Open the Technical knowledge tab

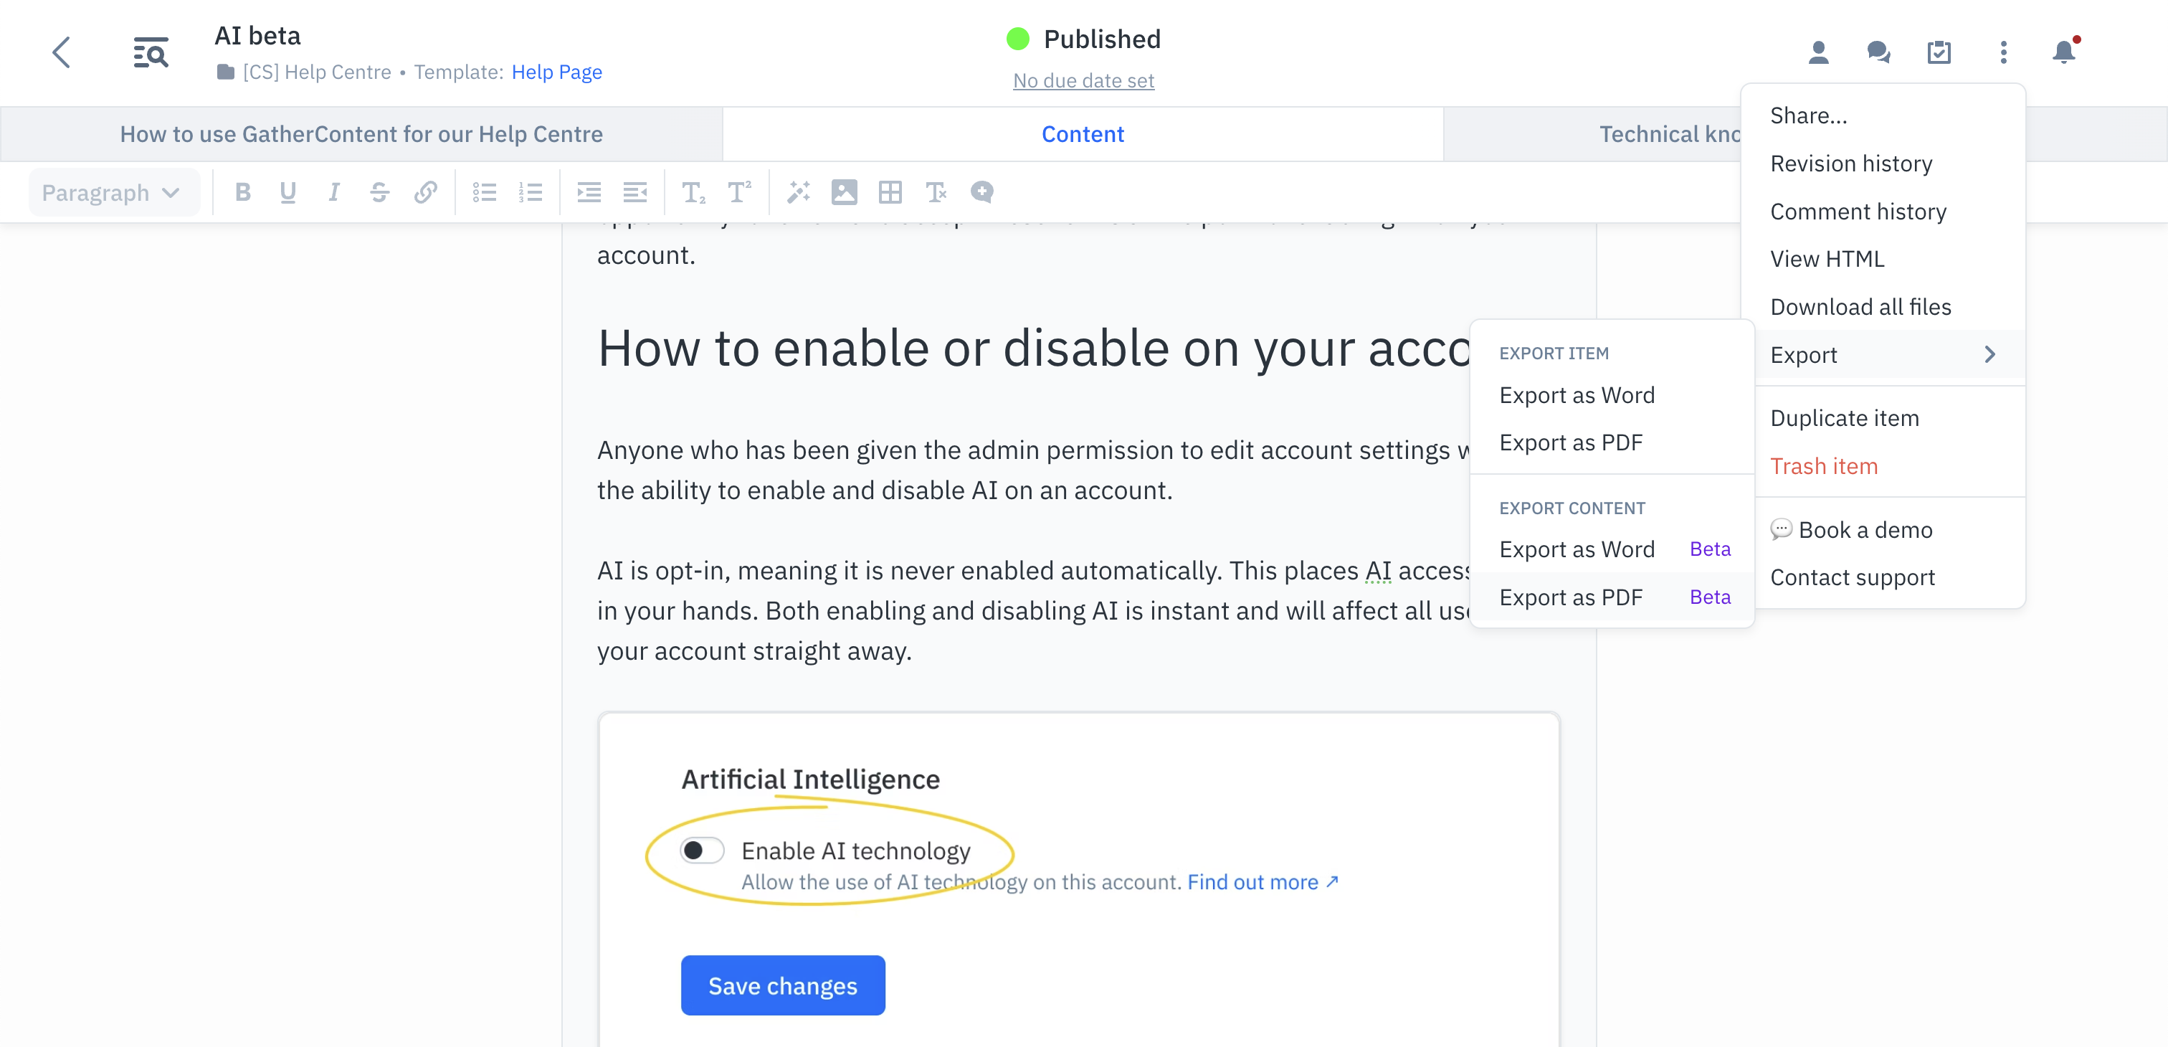pos(1670,134)
